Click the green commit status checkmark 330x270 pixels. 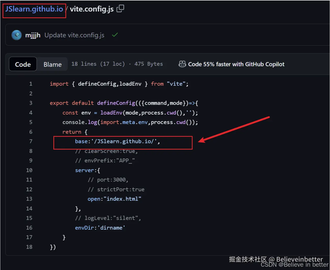(115, 35)
